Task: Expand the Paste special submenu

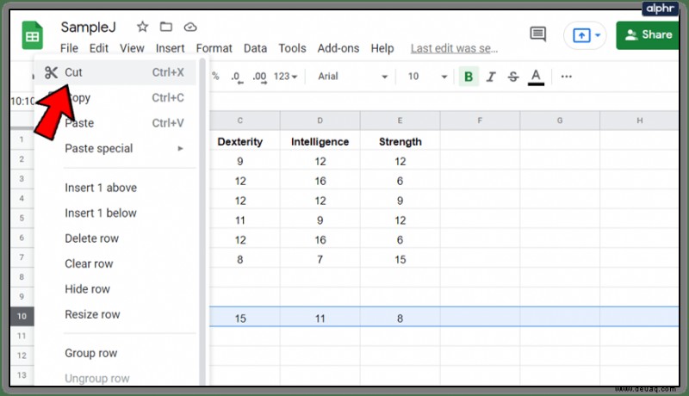Action: click(x=123, y=148)
